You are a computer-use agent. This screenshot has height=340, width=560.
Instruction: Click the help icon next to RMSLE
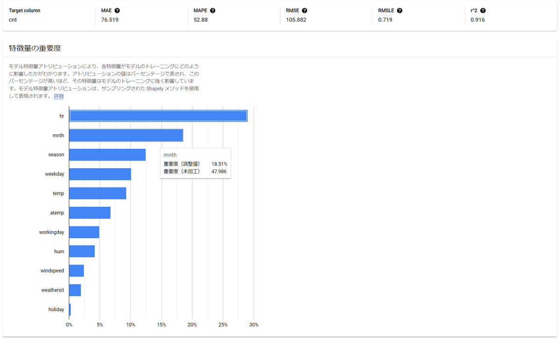(x=400, y=11)
